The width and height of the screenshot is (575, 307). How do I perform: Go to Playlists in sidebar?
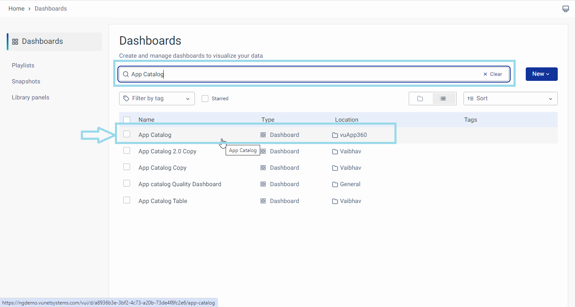(x=23, y=65)
